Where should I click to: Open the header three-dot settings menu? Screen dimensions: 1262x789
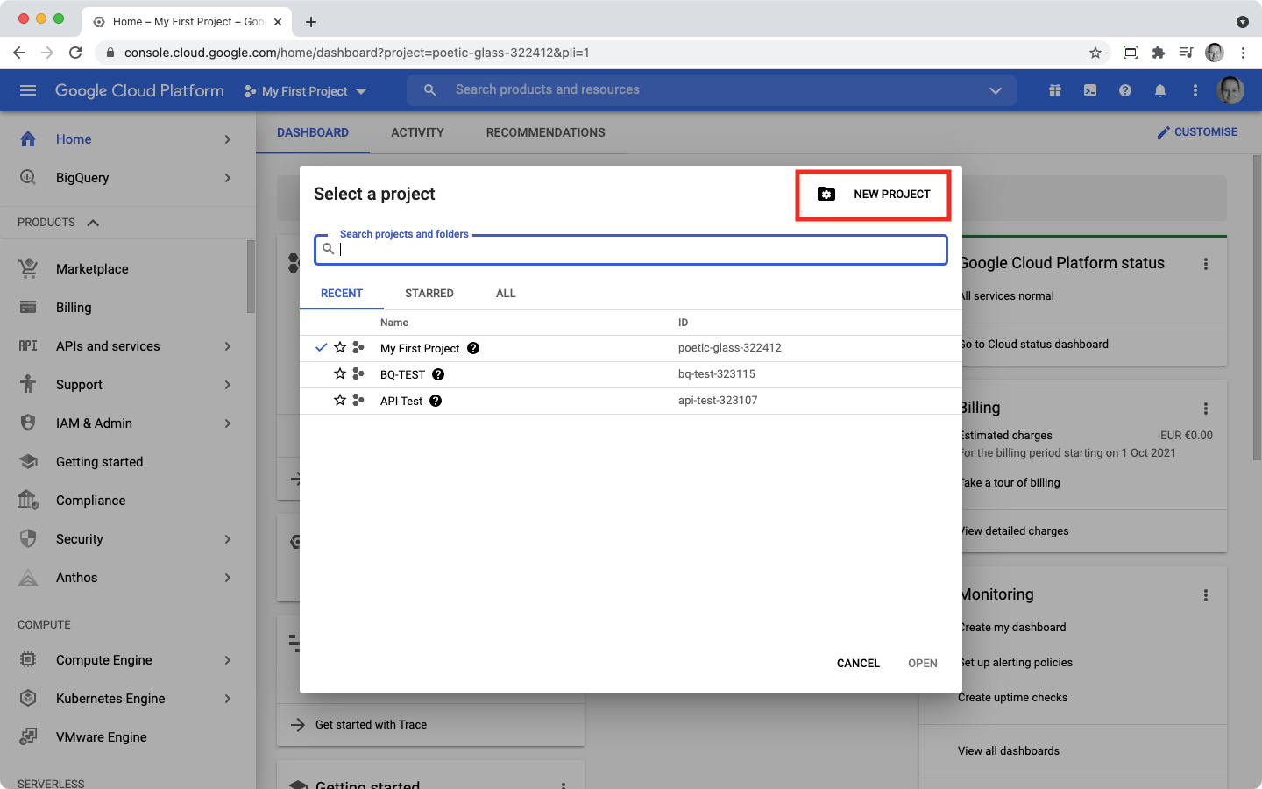coord(1195,90)
